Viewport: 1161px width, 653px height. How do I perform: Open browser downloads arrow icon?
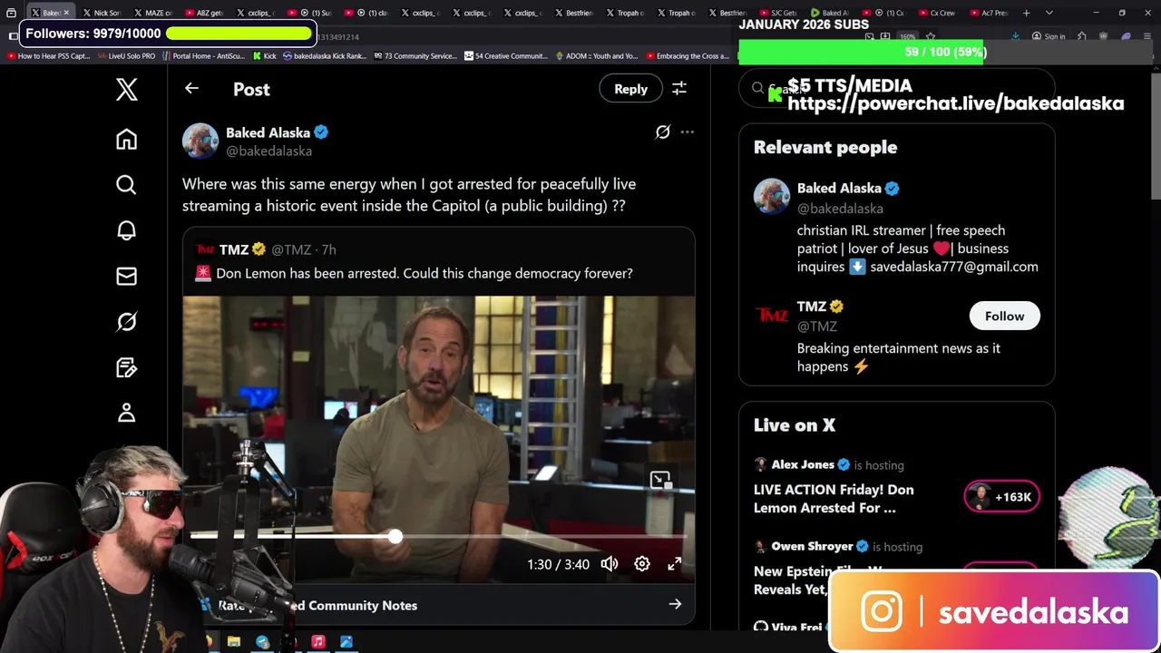click(1015, 36)
